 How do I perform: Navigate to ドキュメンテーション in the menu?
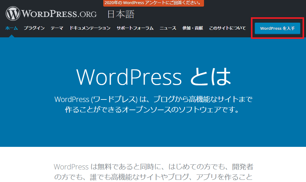(90, 28)
